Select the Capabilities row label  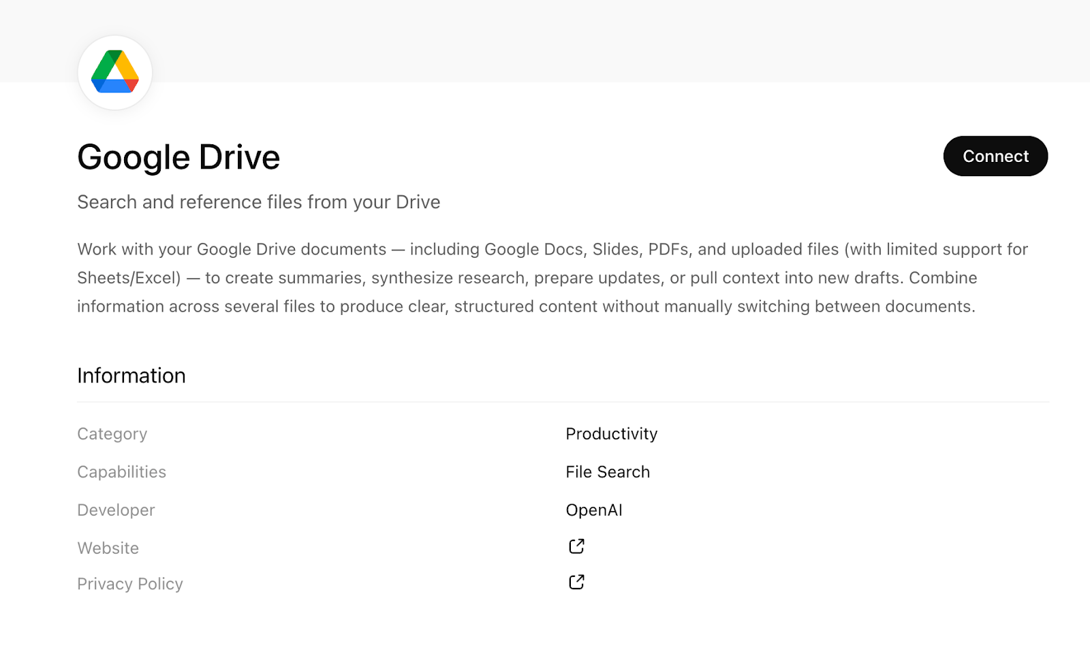(x=121, y=472)
